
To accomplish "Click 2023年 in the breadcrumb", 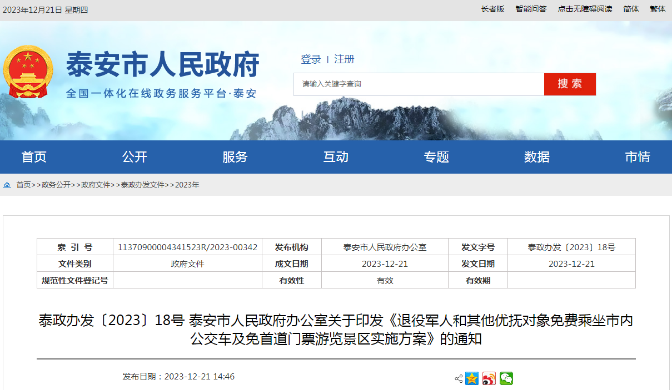I will coord(187,185).
